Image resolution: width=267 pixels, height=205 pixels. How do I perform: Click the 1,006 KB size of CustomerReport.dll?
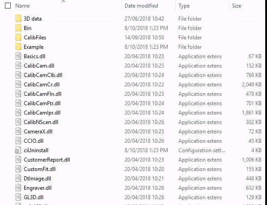(252, 160)
